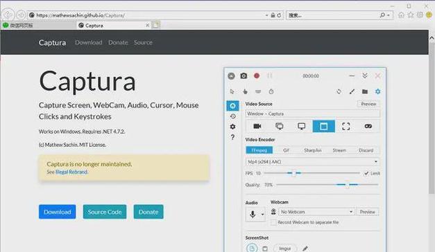
Task: Select the Gif video encoder
Action: [286, 150]
